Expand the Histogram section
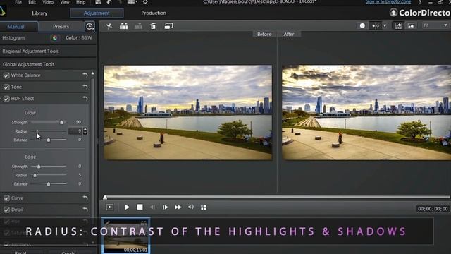Screen dimensions: 451x254 click(x=13, y=37)
